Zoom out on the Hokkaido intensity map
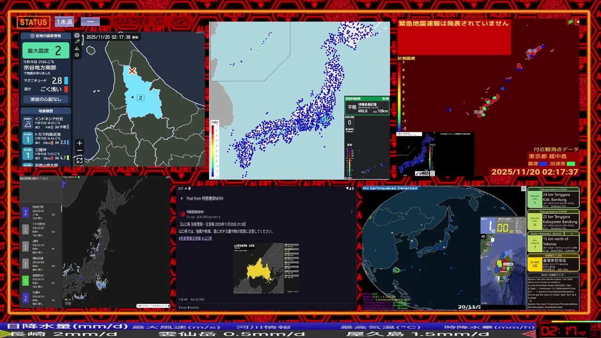 [x=79, y=151]
